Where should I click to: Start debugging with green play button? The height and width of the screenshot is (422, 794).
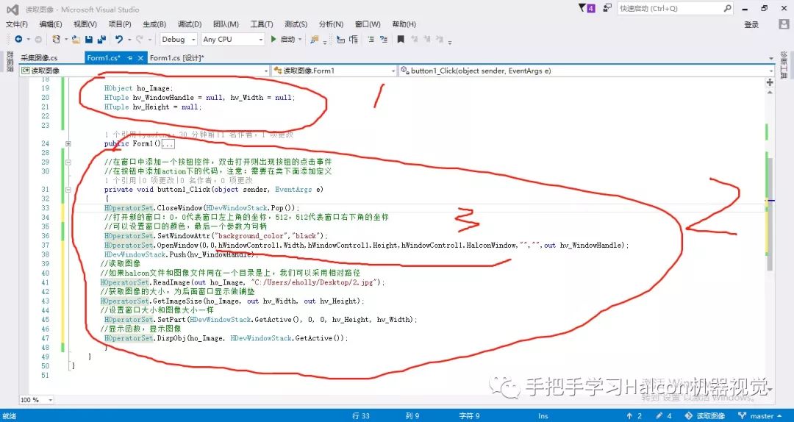click(273, 39)
